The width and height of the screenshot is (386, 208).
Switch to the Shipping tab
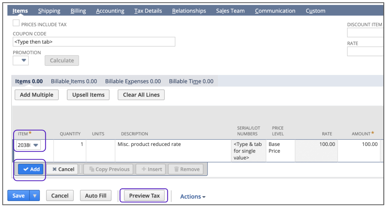tap(49, 11)
